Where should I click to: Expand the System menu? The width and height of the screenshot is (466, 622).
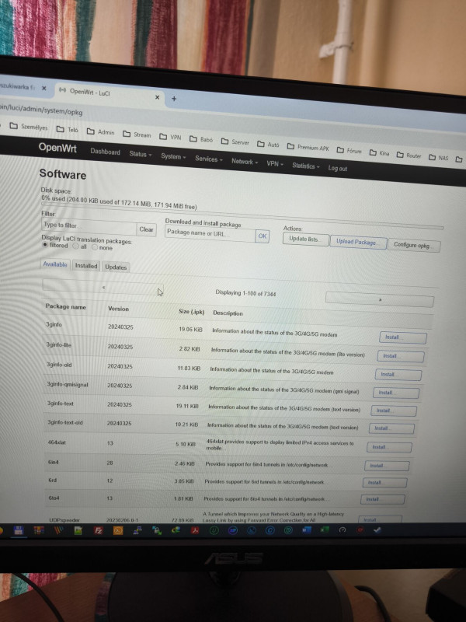173,156
